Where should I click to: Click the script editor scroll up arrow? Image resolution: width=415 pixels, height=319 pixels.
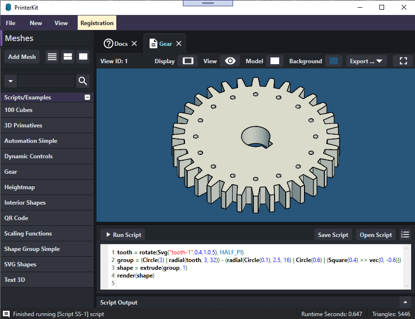tap(407, 249)
